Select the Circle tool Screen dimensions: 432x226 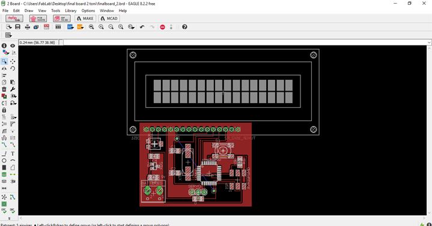pos(4,161)
